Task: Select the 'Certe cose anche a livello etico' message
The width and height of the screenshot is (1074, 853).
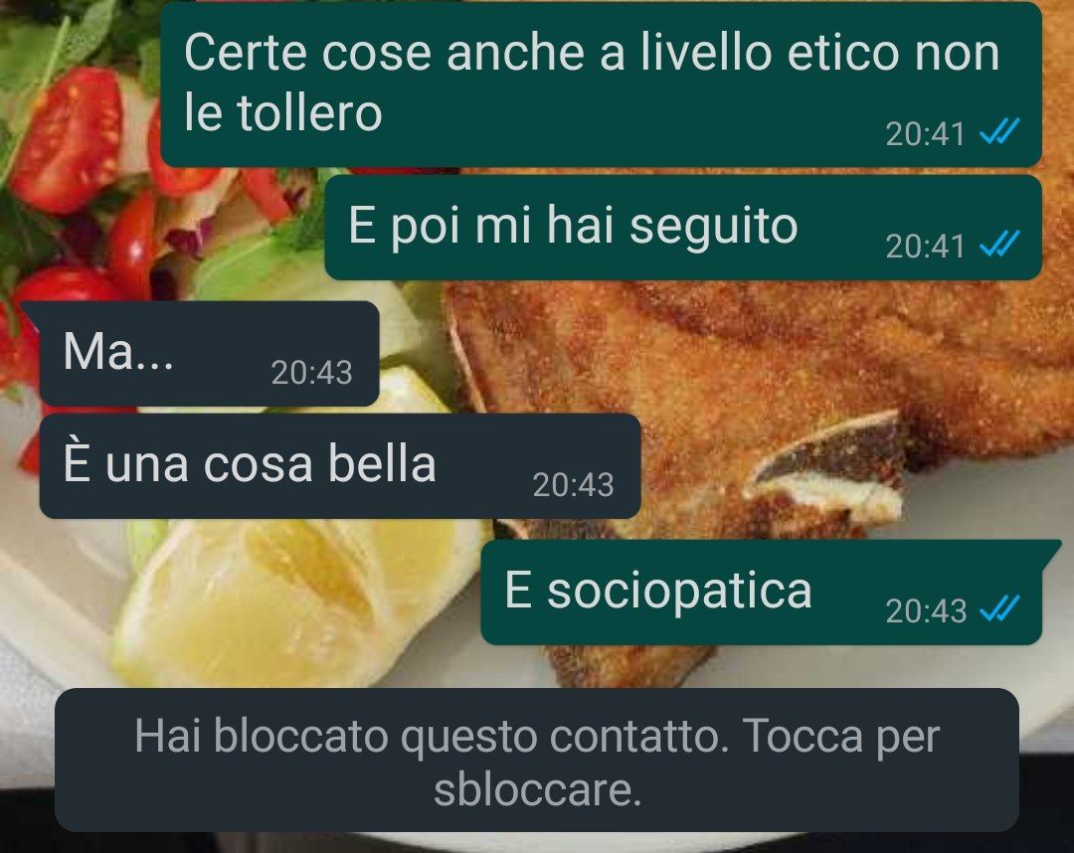Action: pos(602,85)
